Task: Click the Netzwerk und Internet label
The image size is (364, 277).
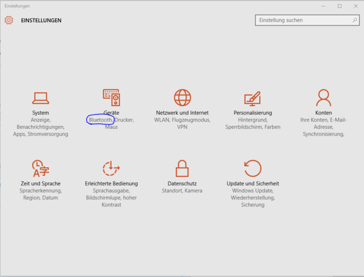Action: (x=182, y=113)
